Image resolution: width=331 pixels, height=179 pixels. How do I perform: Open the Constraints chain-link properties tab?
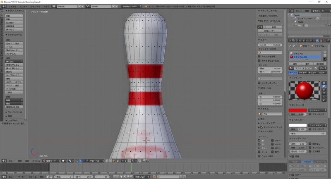(x=307, y=41)
